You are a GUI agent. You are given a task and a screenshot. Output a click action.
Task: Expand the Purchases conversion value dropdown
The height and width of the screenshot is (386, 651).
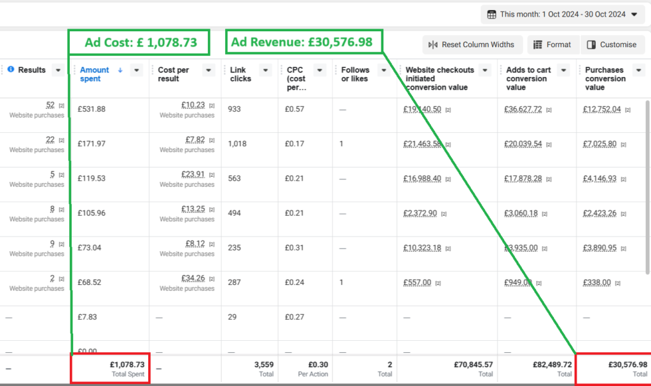[x=640, y=70]
